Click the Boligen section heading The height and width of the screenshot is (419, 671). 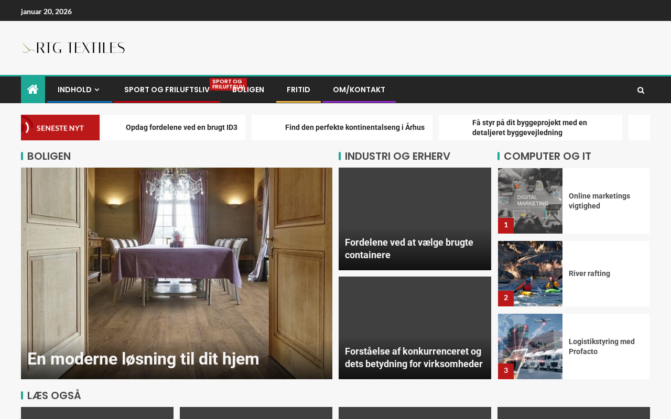coord(49,156)
